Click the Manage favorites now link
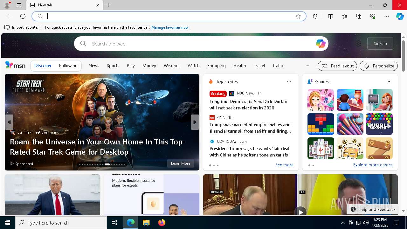Viewport: 407px width, 229px height. click(170, 27)
